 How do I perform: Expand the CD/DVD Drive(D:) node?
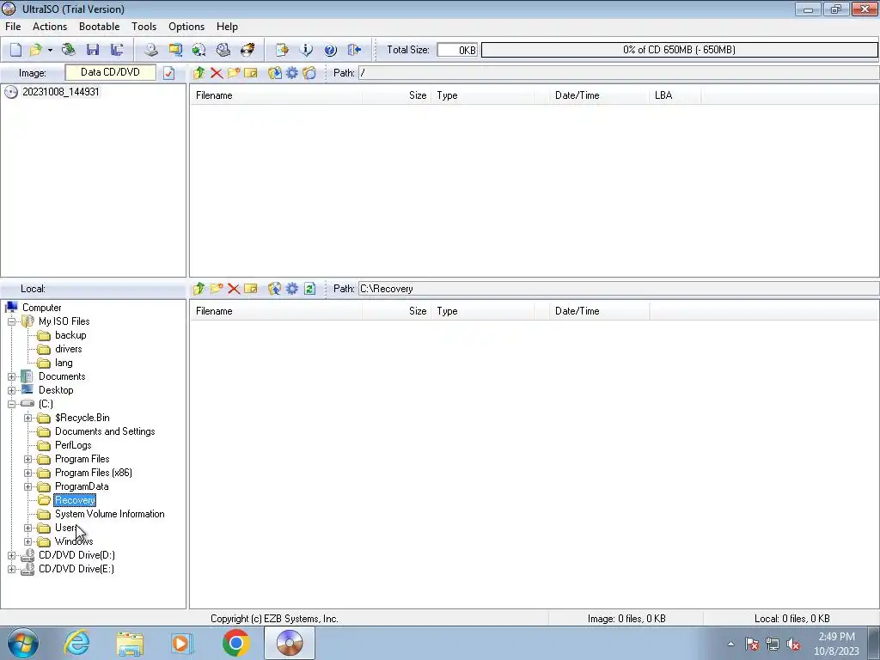tap(11, 556)
